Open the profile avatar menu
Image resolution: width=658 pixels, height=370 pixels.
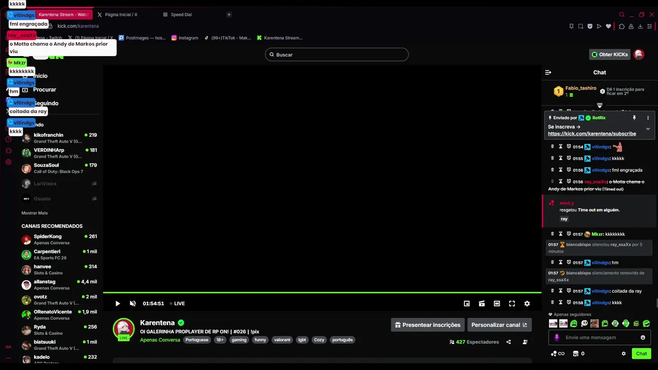tap(639, 54)
